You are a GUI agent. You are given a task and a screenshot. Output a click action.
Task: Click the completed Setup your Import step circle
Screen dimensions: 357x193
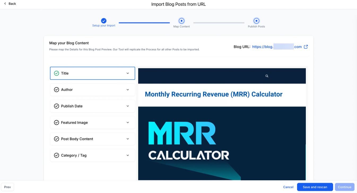[104, 21]
